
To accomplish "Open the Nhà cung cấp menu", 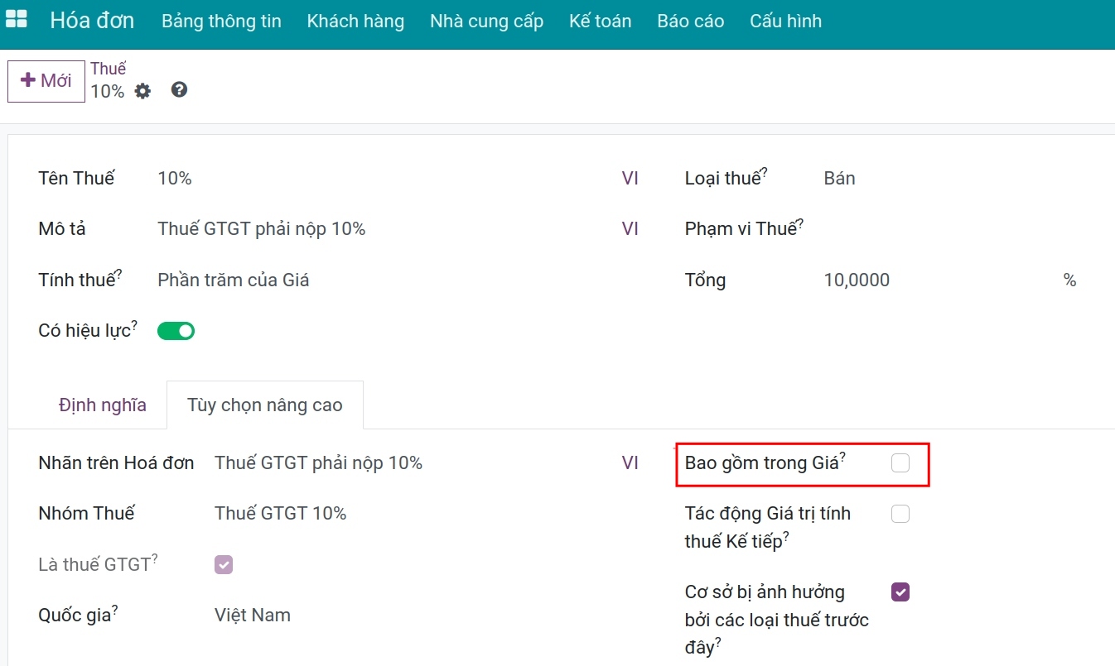I will [x=486, y=22].
